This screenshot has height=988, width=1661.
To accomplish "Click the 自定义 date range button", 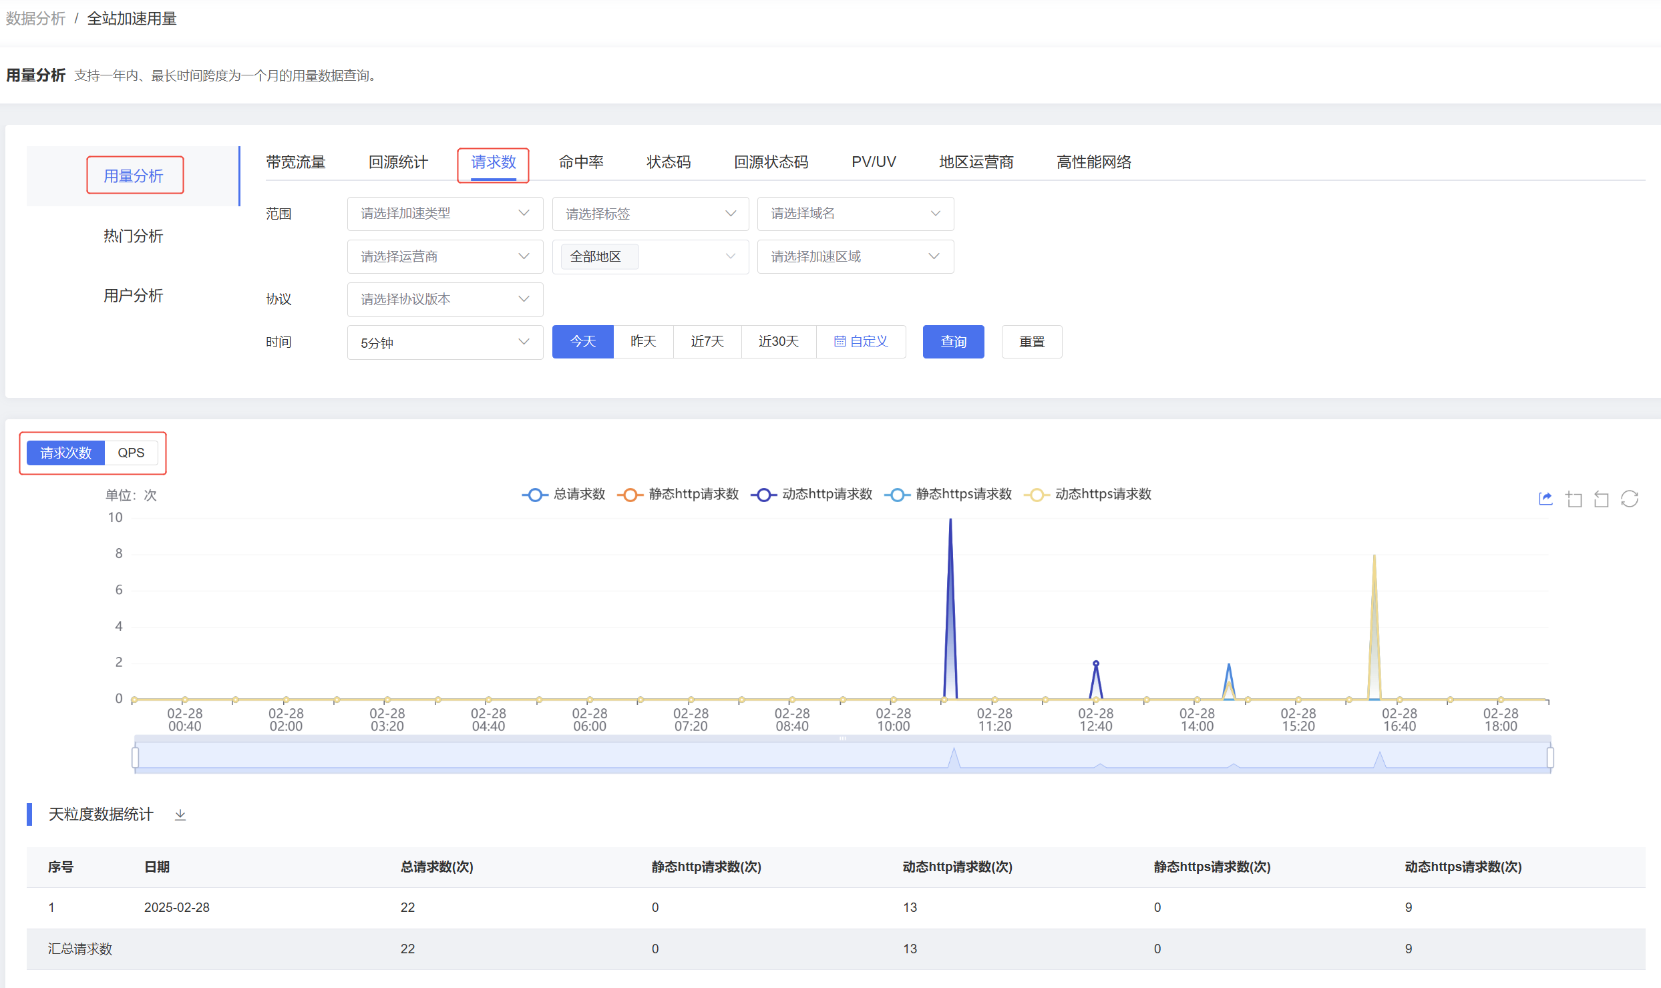I will pos(861,342).
